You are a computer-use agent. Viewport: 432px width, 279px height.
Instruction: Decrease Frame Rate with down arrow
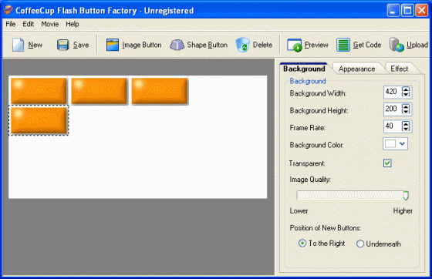point(406,129)
